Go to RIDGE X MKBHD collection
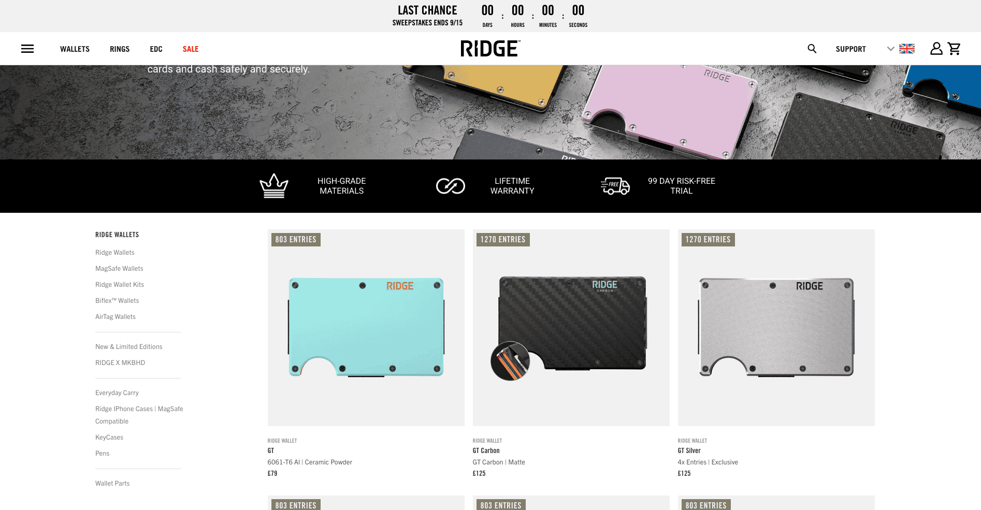Image resolution: width=981 pixels, height=510 pixels. point(120,362)
